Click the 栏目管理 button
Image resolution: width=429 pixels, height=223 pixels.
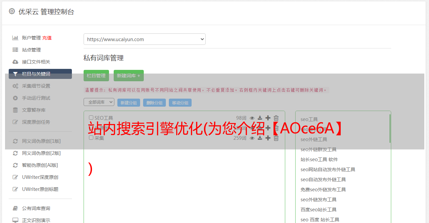pyautogui.click(x=96, y=76)
